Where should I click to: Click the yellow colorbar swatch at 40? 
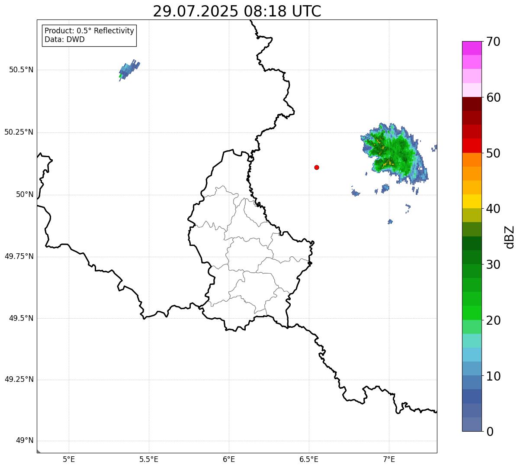point(472,201)
